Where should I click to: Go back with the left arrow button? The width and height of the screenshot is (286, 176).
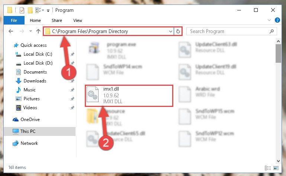click(x=11, y=31)
